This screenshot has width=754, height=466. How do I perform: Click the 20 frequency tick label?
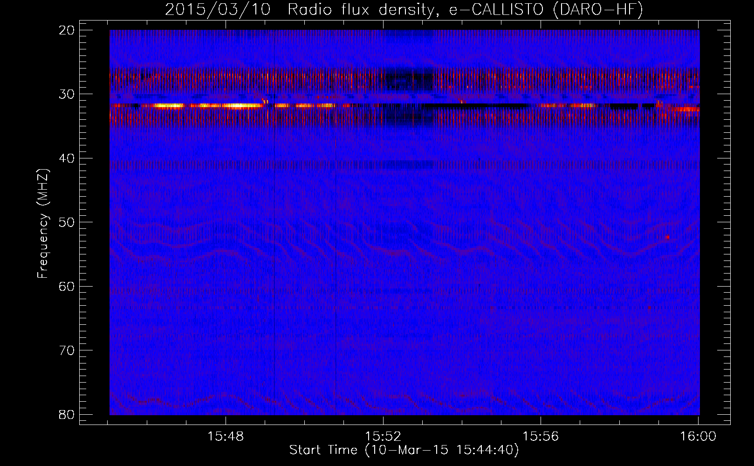[67, 30]
